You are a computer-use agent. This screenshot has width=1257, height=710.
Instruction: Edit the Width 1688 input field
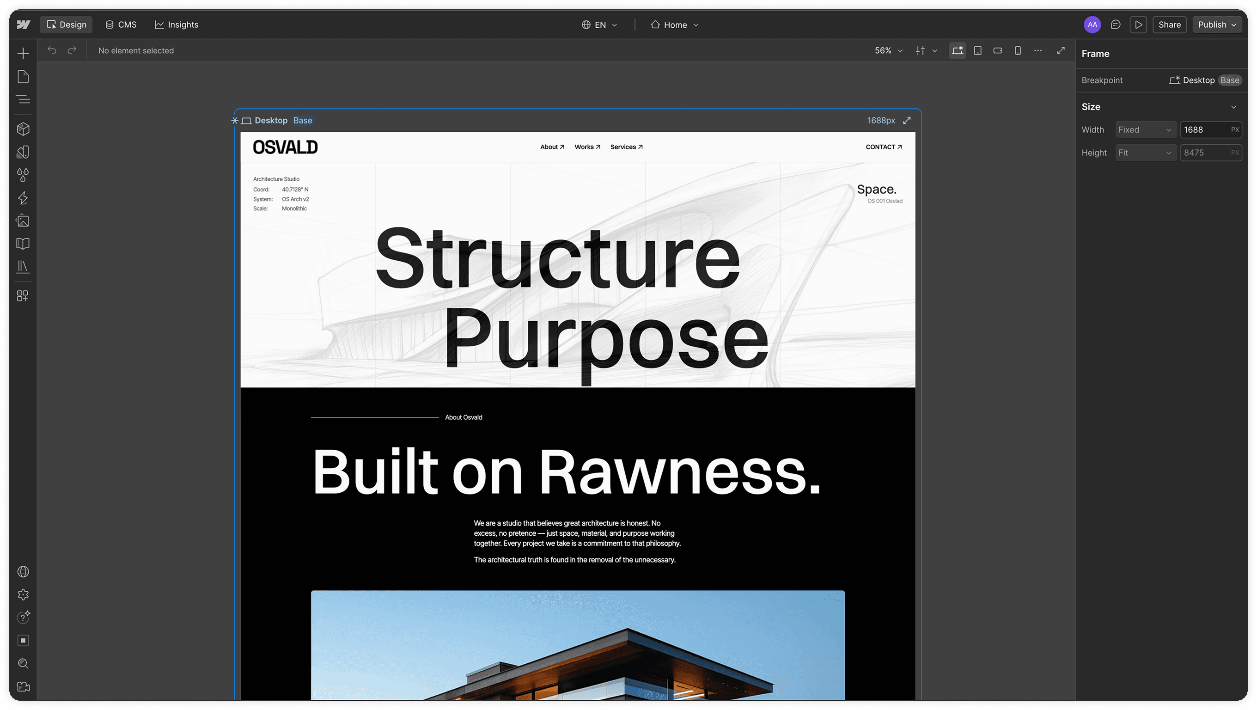(x=1211, y=129)
